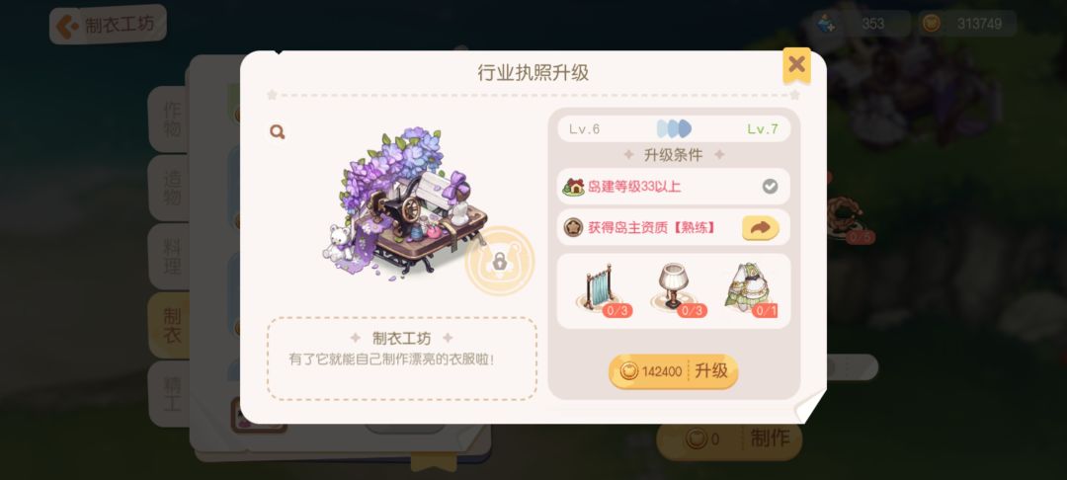Click the 升级 button costing 142400

click(x=673, y=371)
